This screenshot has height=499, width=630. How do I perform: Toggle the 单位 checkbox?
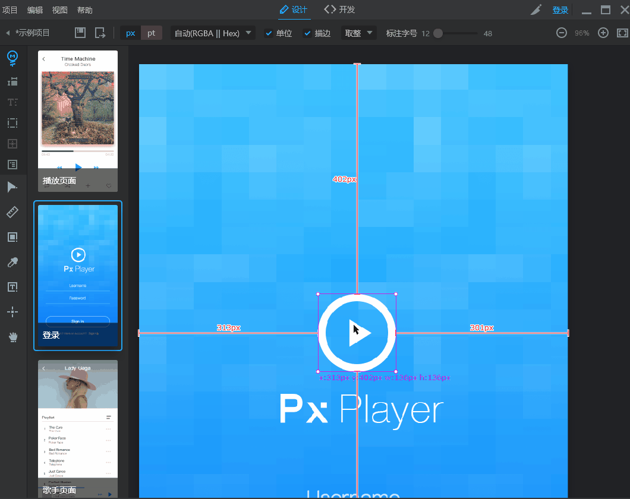pyautogui.click(x=269, y=33)
